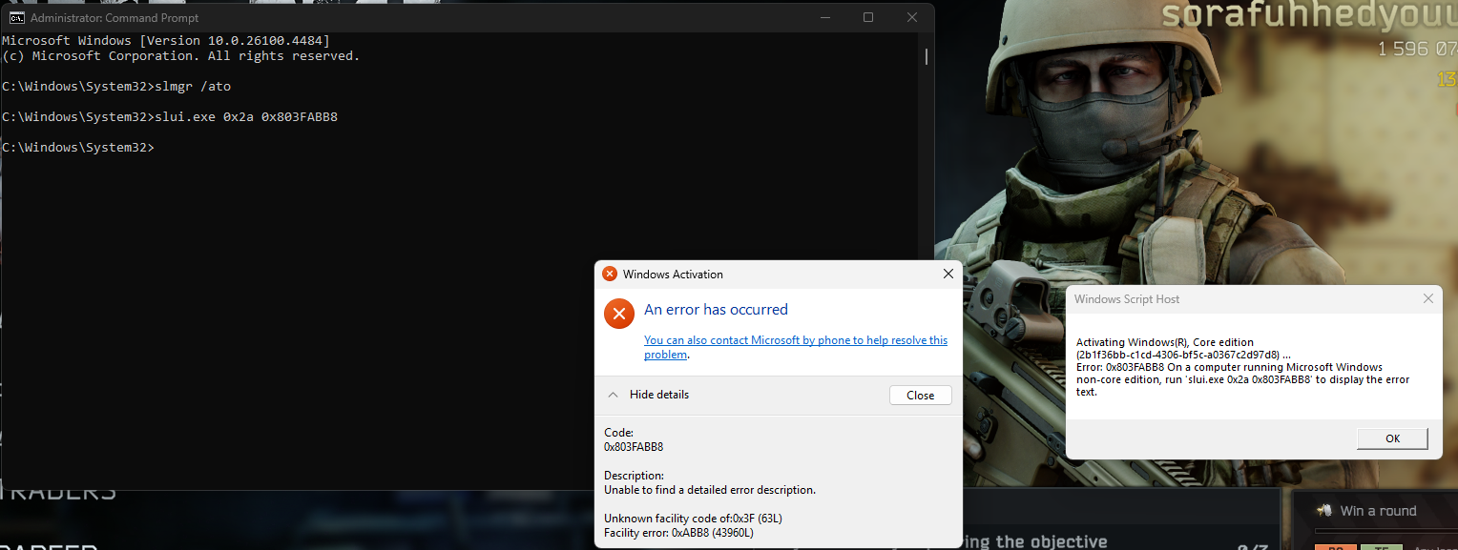The height and width of the screenshot is (550, 1458).
Task: Click the 'Win a round' task in the game
Action: click(1379, 511)
